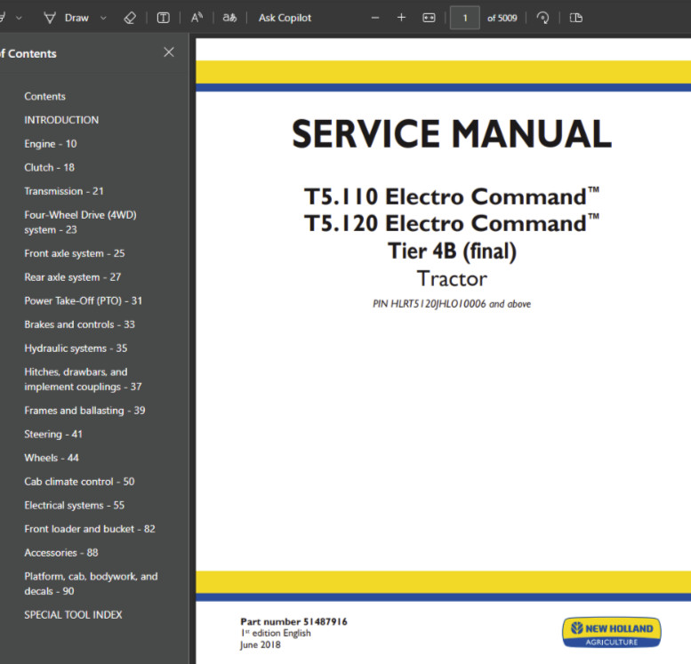Activate the Read aloud icon

pyautogui.click(x=197, y=18)
